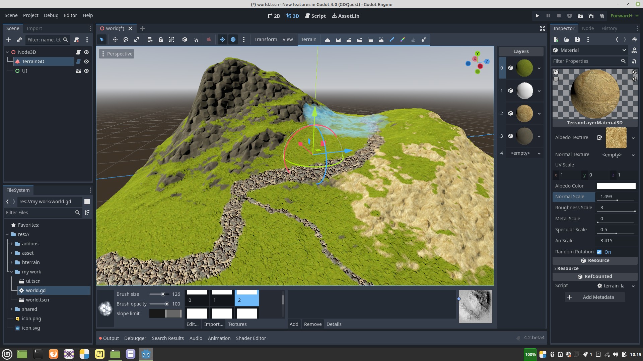Image resolution: width=643 pixels, height=361 pixels.
Task: Select the terrain color paint brush
Action: click(x=402, y=40)
